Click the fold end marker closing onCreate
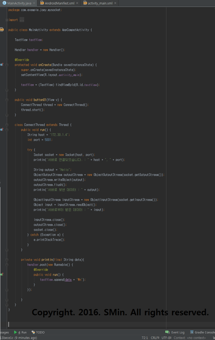Screen dimensions: 215x340 pos(7,90)
